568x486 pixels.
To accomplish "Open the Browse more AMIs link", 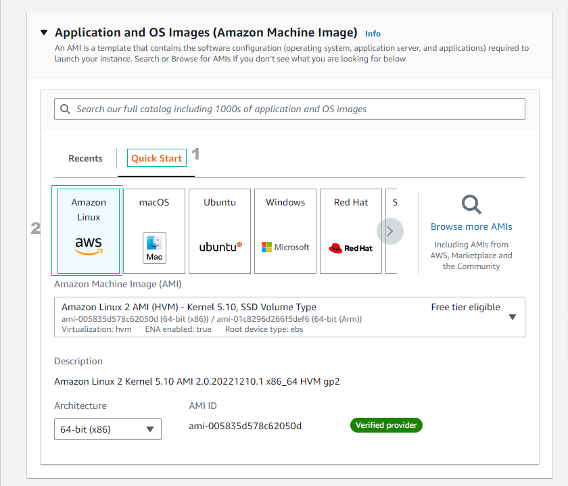I will pos(471,226).
